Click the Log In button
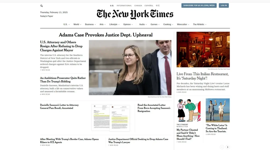The width and height of the screenshot is (270, 150). point(224,6)
